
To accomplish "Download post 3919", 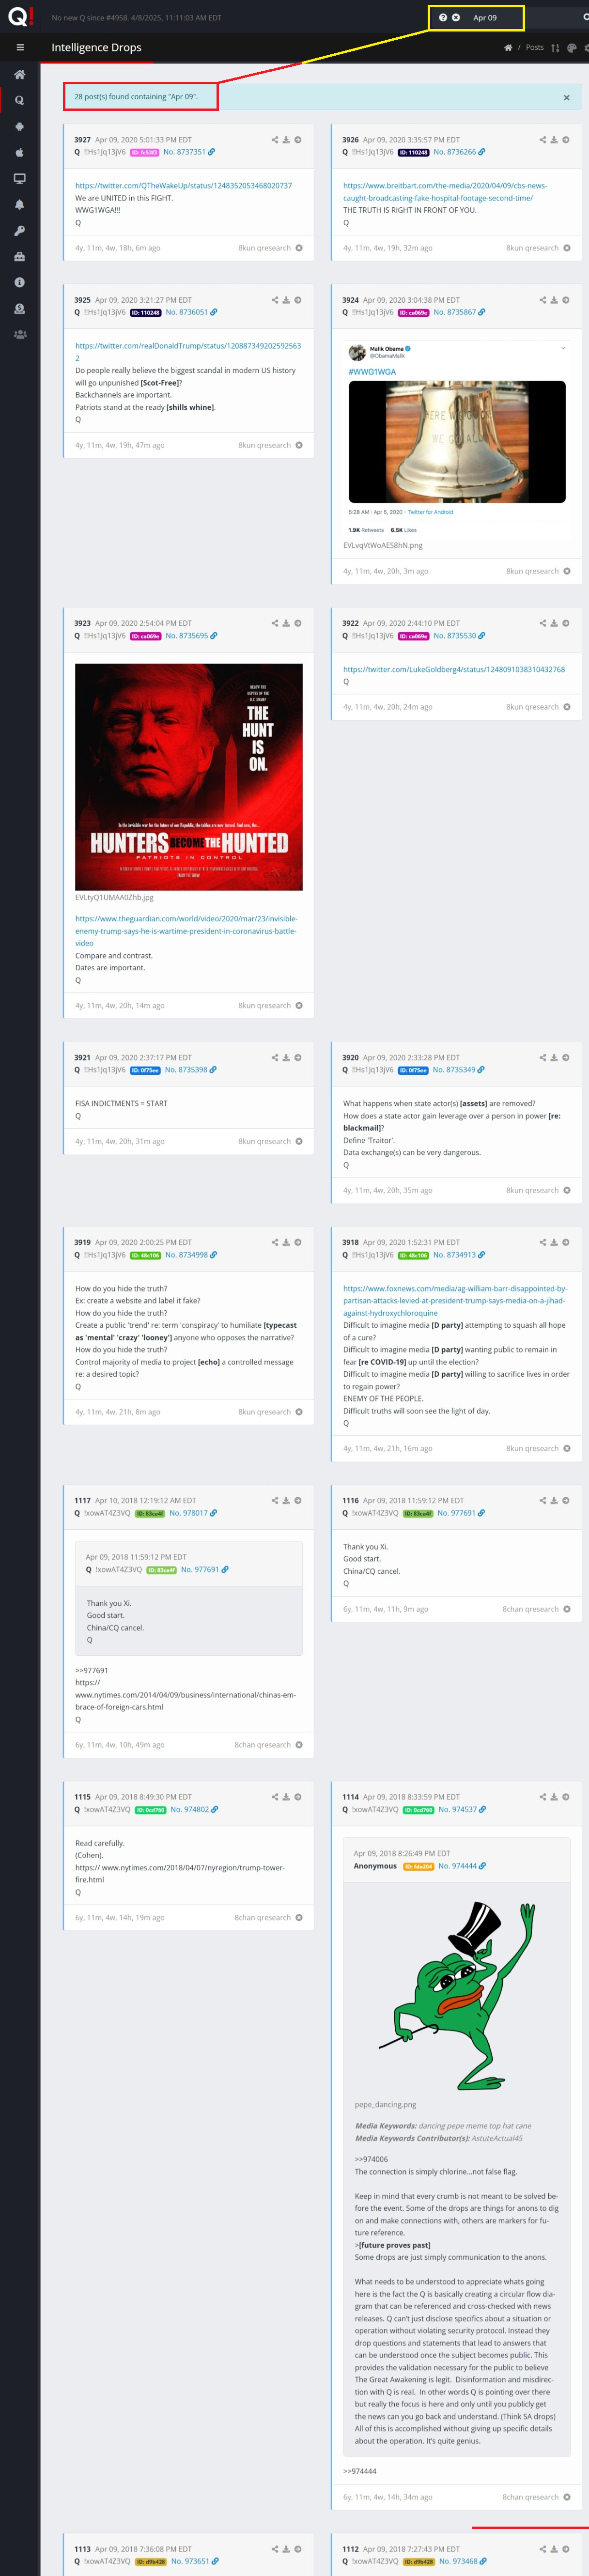I will pyautogui.click(x=286, y=1242).
